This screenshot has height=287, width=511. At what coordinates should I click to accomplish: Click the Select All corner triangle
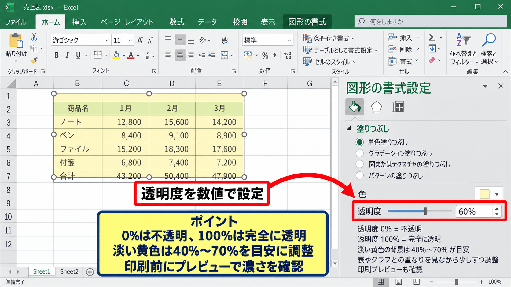point(11,83)
